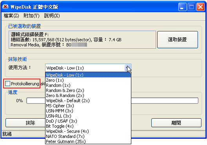Maximize the WipeDisk window
This screenshot has height=145, width=207.
pyautogui.click(x=191, y=7)
